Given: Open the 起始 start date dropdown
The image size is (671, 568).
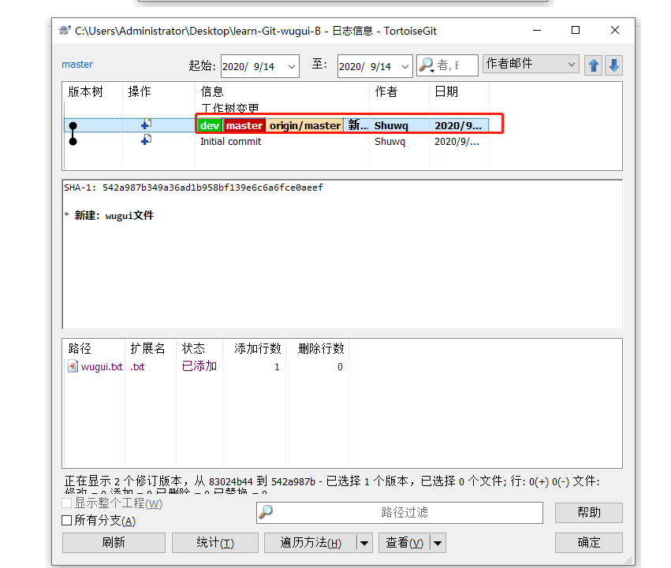Looking at the screenshot, I should click(292, 66).
